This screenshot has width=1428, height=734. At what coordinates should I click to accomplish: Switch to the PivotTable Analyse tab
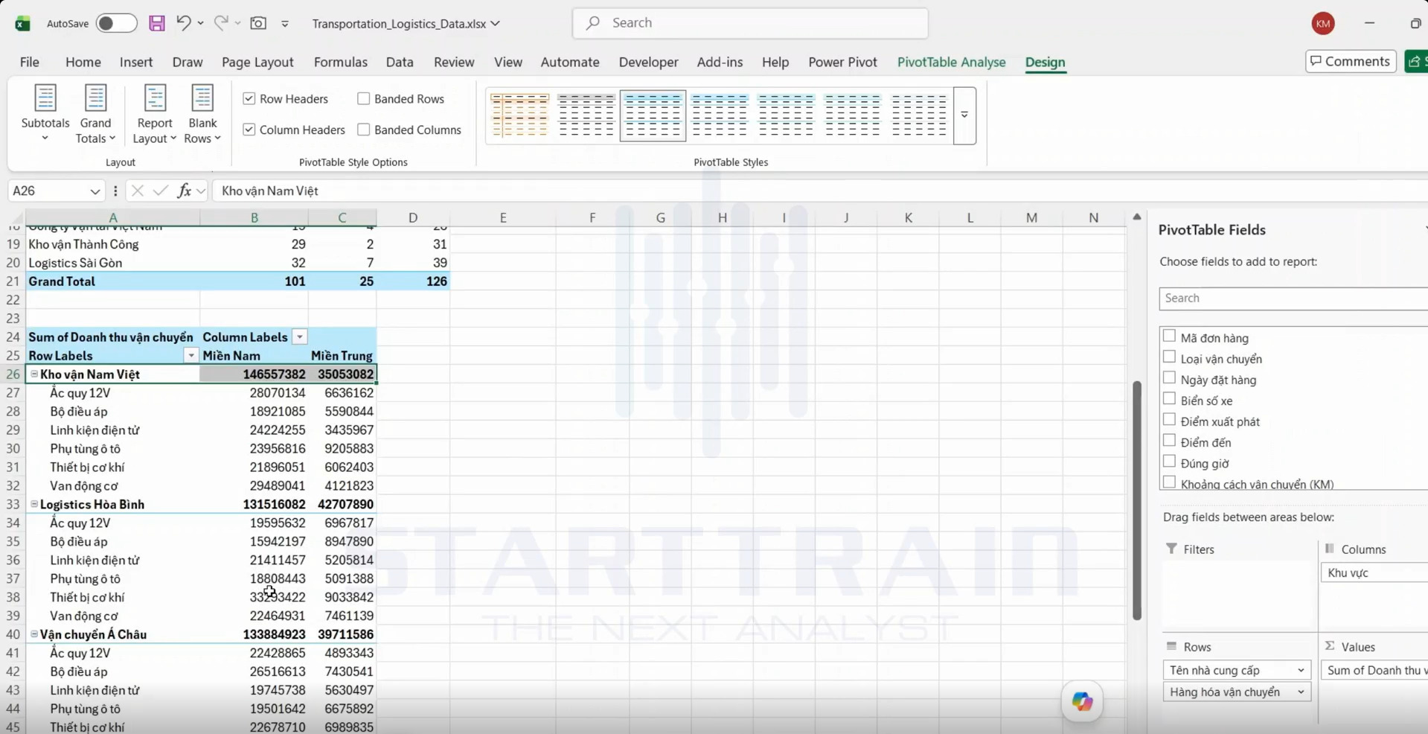(x=951, y=63)
